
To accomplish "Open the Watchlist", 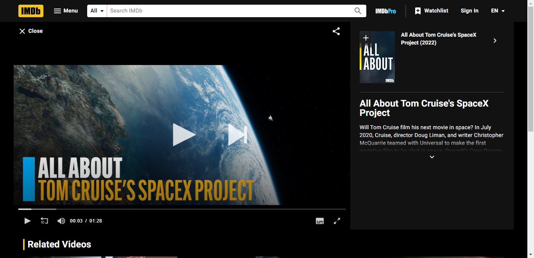I will click(x=432, y=11).
